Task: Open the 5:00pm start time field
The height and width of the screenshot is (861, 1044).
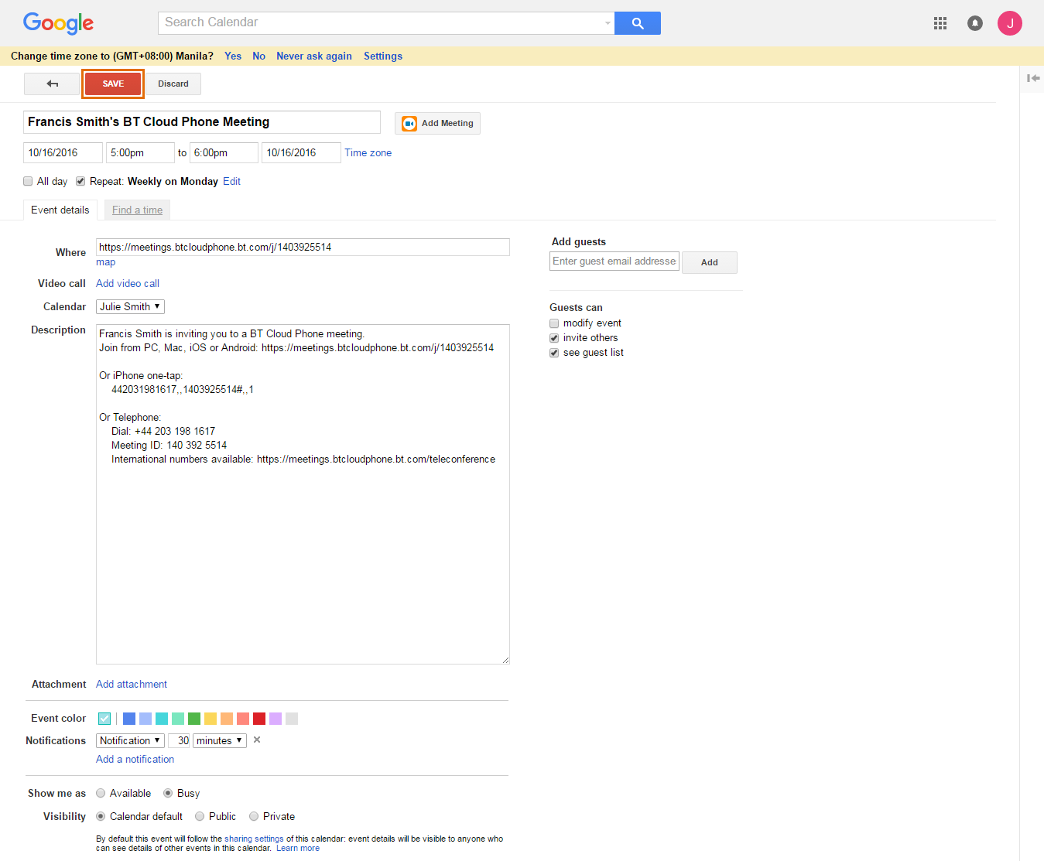Action: [x=140, y=153]
